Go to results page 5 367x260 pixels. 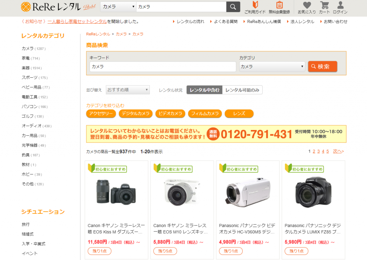(x=328, y=151)
